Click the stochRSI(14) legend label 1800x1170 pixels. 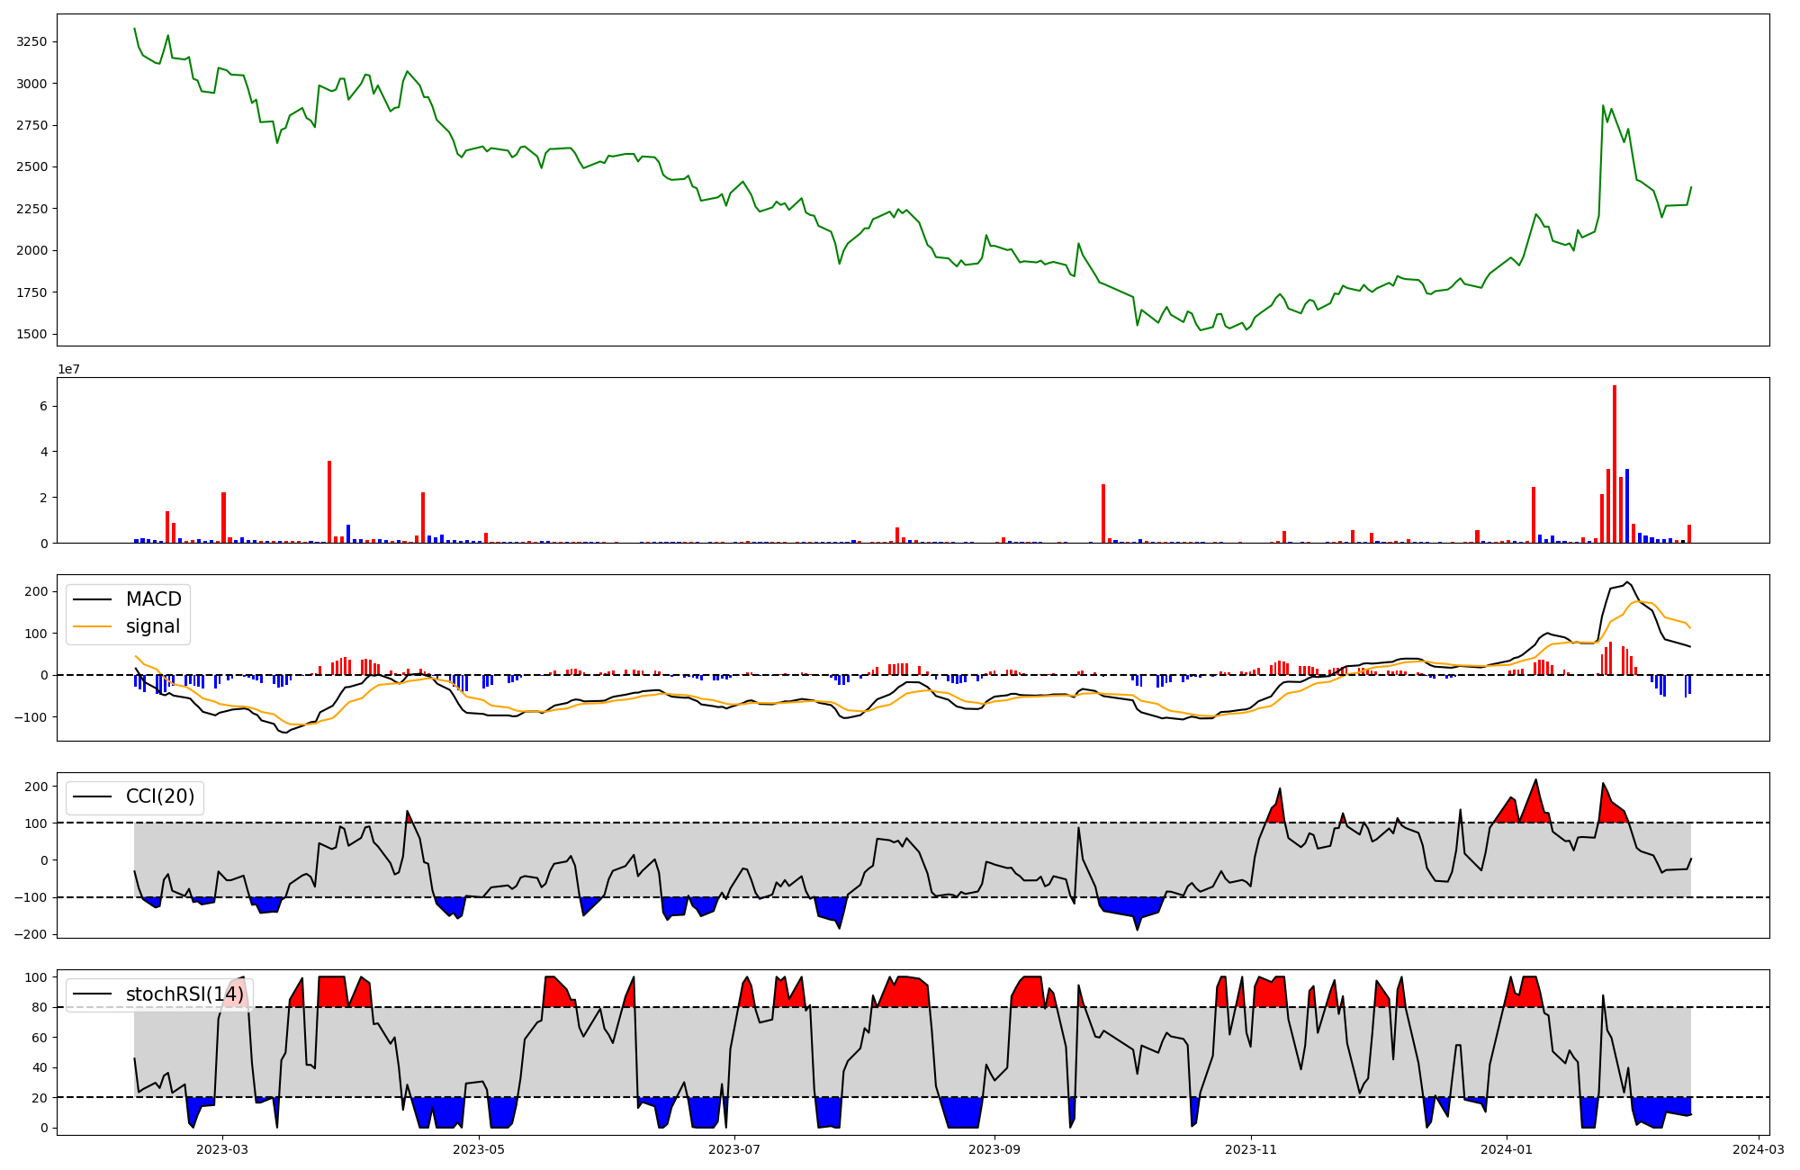[x=184, y=994]
